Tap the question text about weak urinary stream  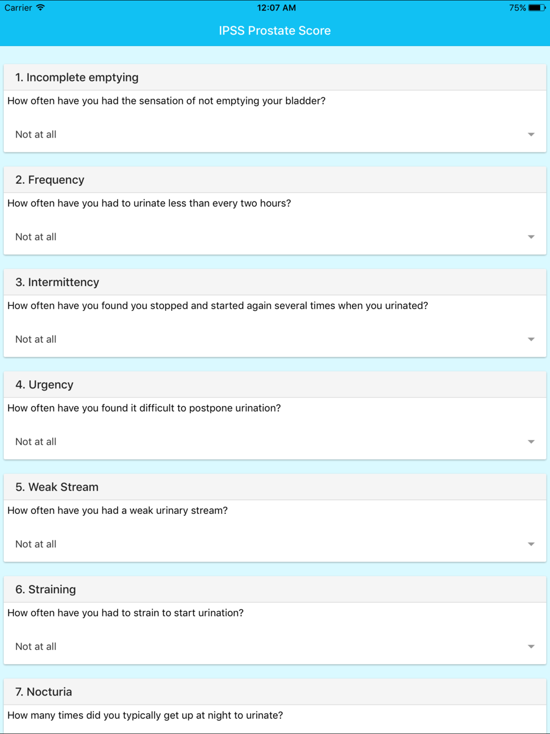[x=117, y=511]
